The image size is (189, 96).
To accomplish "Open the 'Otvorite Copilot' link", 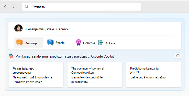I will point(102,56).
